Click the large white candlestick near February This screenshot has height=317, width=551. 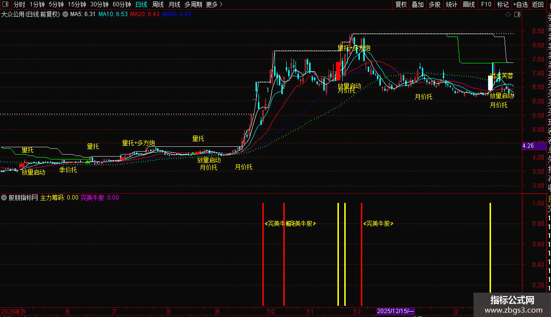pos(491,83)
